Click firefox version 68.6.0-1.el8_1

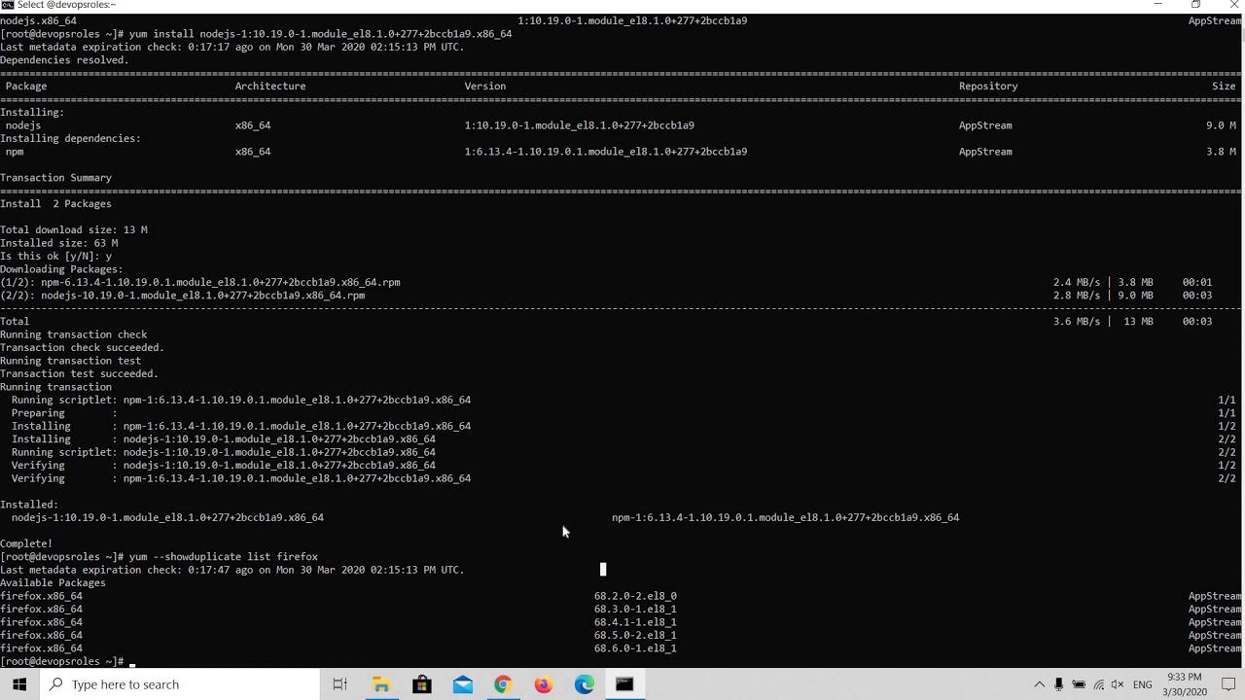click(x=635, y=648)
